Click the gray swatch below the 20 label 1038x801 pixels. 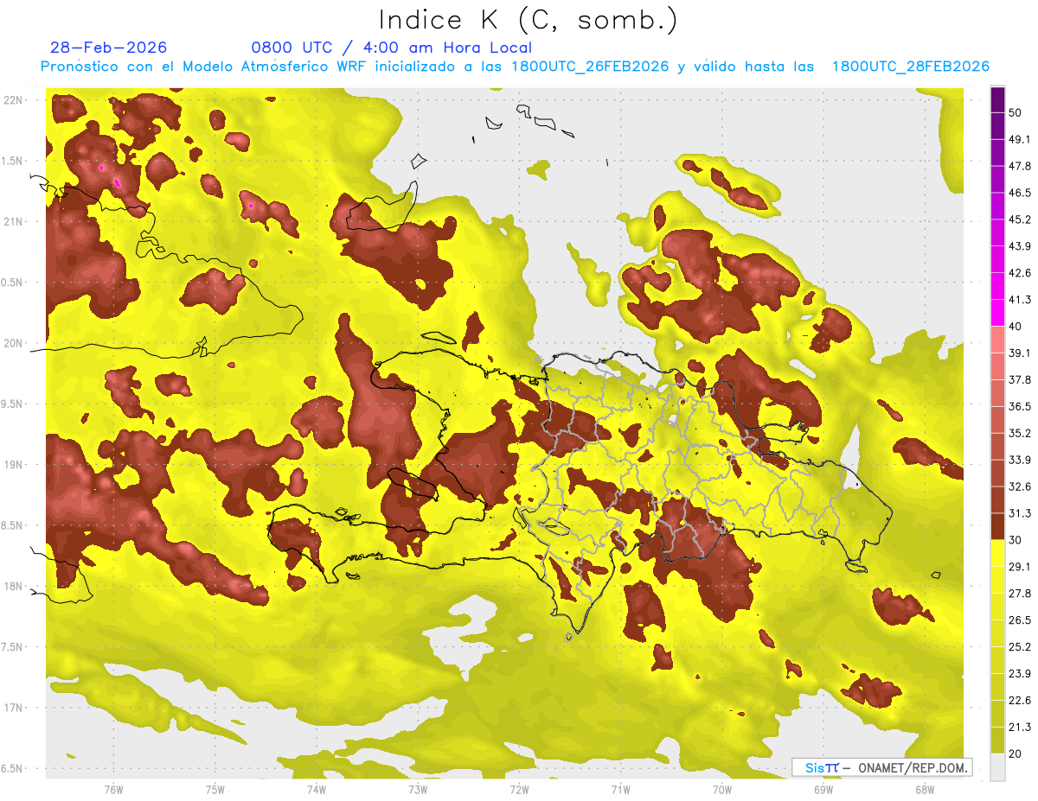tap(997, 766)
